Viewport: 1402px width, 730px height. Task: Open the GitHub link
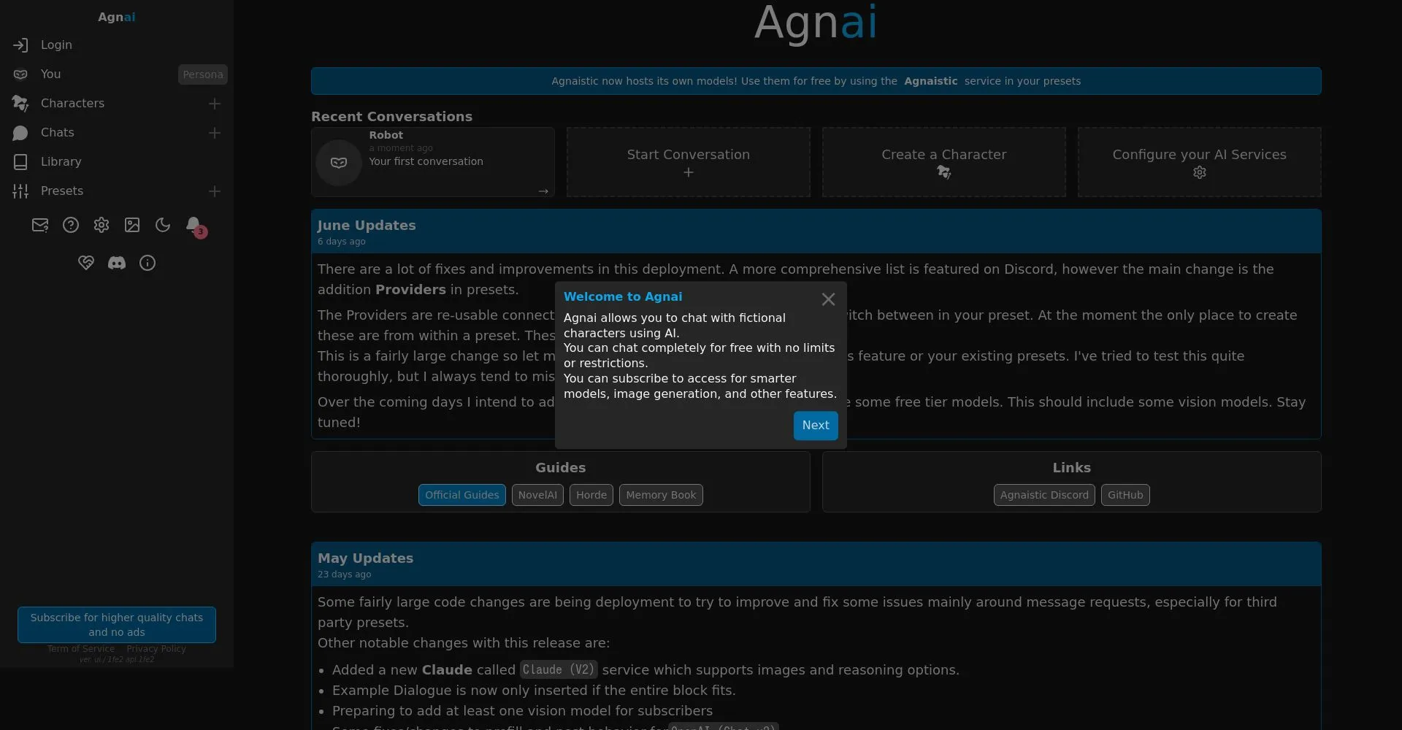(x=1125, y=495)
